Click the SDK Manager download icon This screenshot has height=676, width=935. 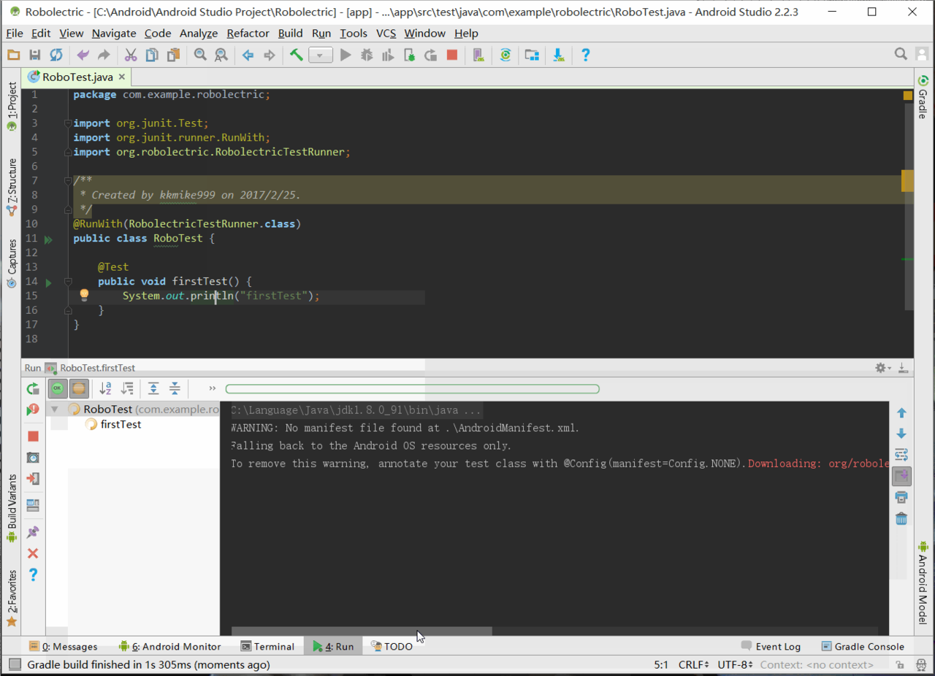click(558, 55)
